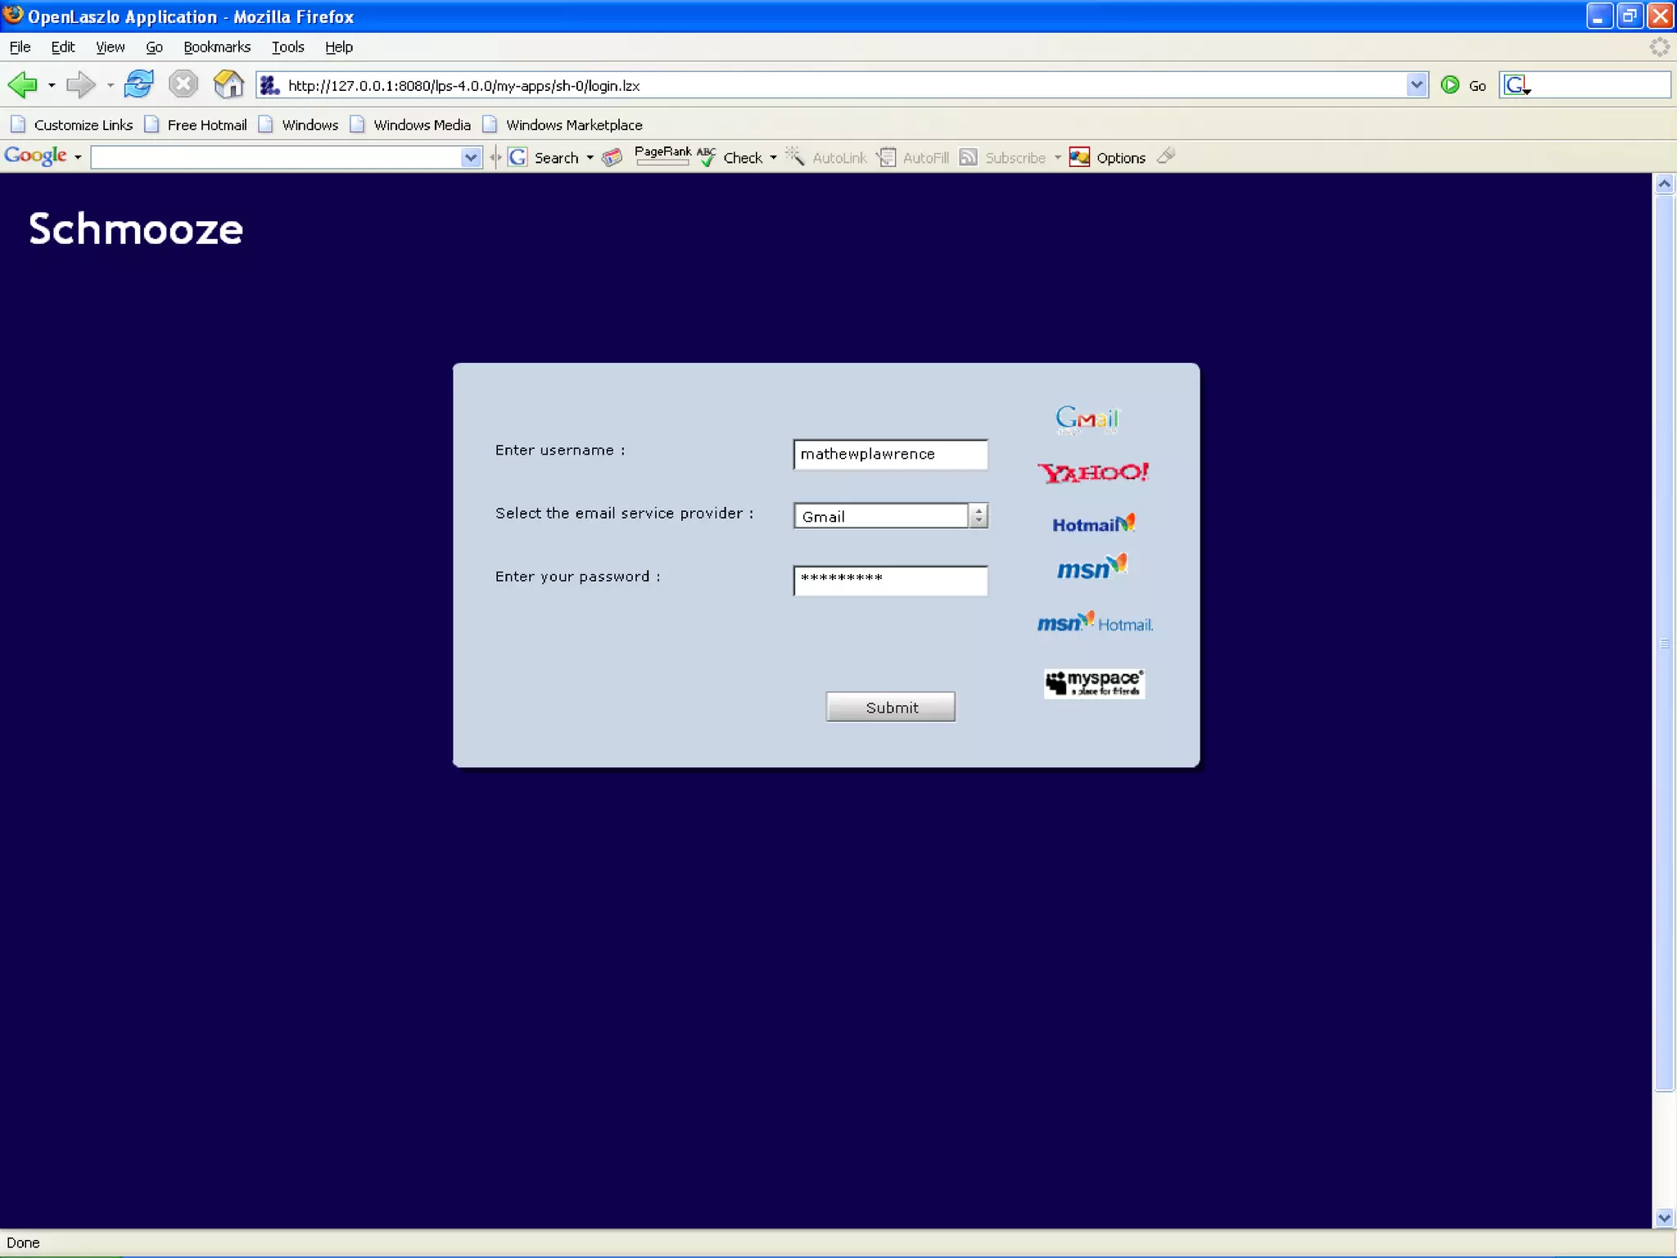Expand the Google toolbar search box dropdown
The width and height of the screenshot is (1677, 1258).
[470, 157]
